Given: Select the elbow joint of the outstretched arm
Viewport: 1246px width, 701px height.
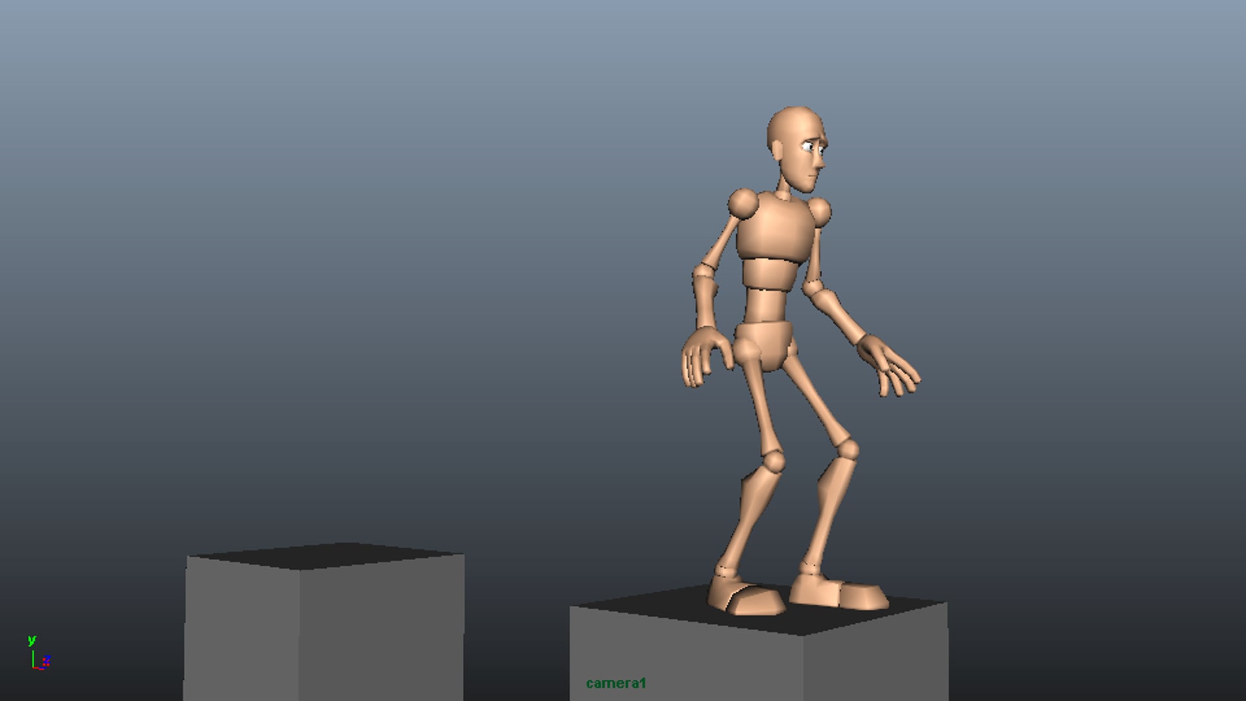Looking at the screenshot, I should tap(811, 288).
